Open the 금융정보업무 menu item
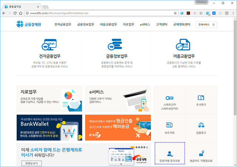 [86, 24]
